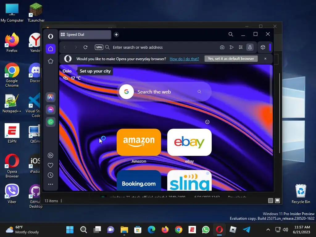Take a snapshot with camera icon
The image size is (316, 237).
point(222,47)
